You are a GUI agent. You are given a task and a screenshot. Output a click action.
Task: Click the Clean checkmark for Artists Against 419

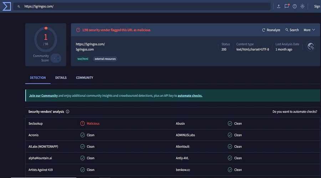[82, 169]
